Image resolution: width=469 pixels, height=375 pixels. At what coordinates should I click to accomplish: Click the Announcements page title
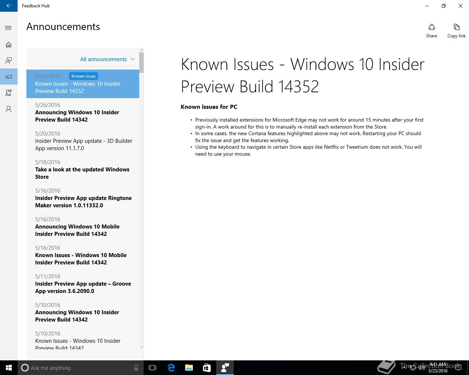tap(63, 27)
